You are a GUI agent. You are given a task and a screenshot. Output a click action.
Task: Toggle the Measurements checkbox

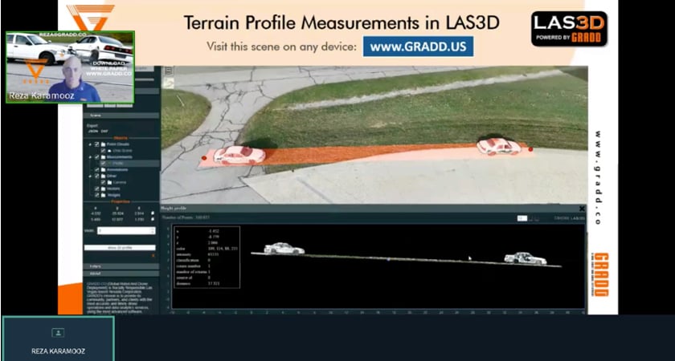(97, 157)
